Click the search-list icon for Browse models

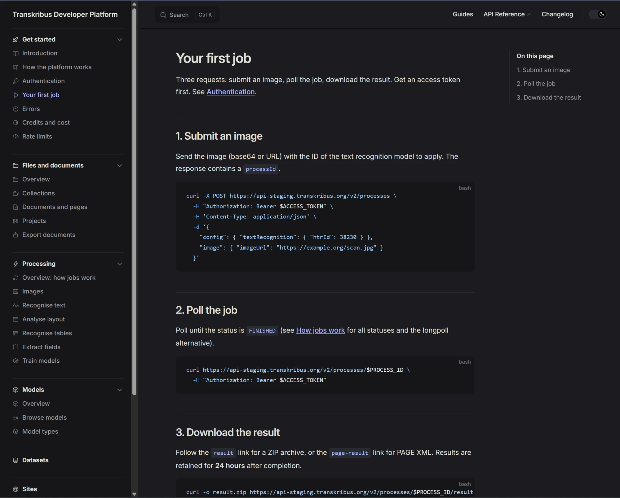pyautogui.click(x=15, y=418)
